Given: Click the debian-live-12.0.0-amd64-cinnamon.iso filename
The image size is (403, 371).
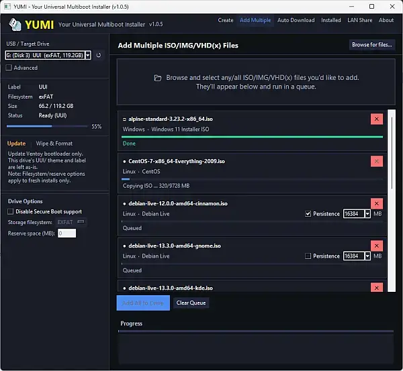Looking at the screenshot, I should click(x=178, y=203).
